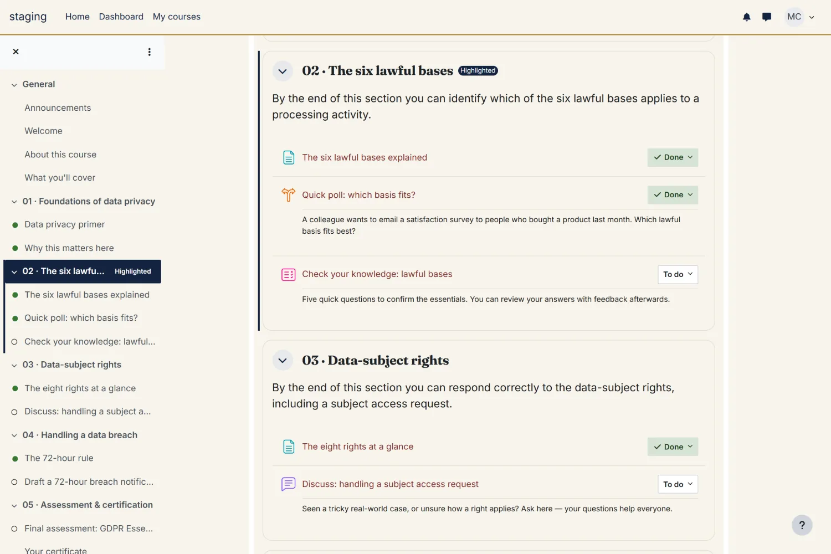Open The six lawful bases explained page link

click(x=365, y=157)
